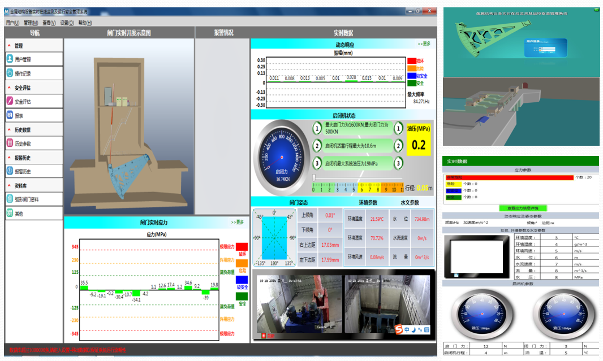603x361 pixels.
Task: Click the 启闭力 dial gauge
Action: coord(282,158)
